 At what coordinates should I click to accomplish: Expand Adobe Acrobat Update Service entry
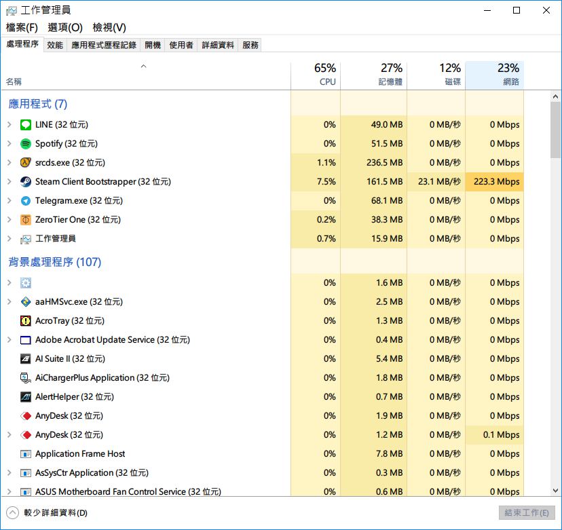(10, 340)
